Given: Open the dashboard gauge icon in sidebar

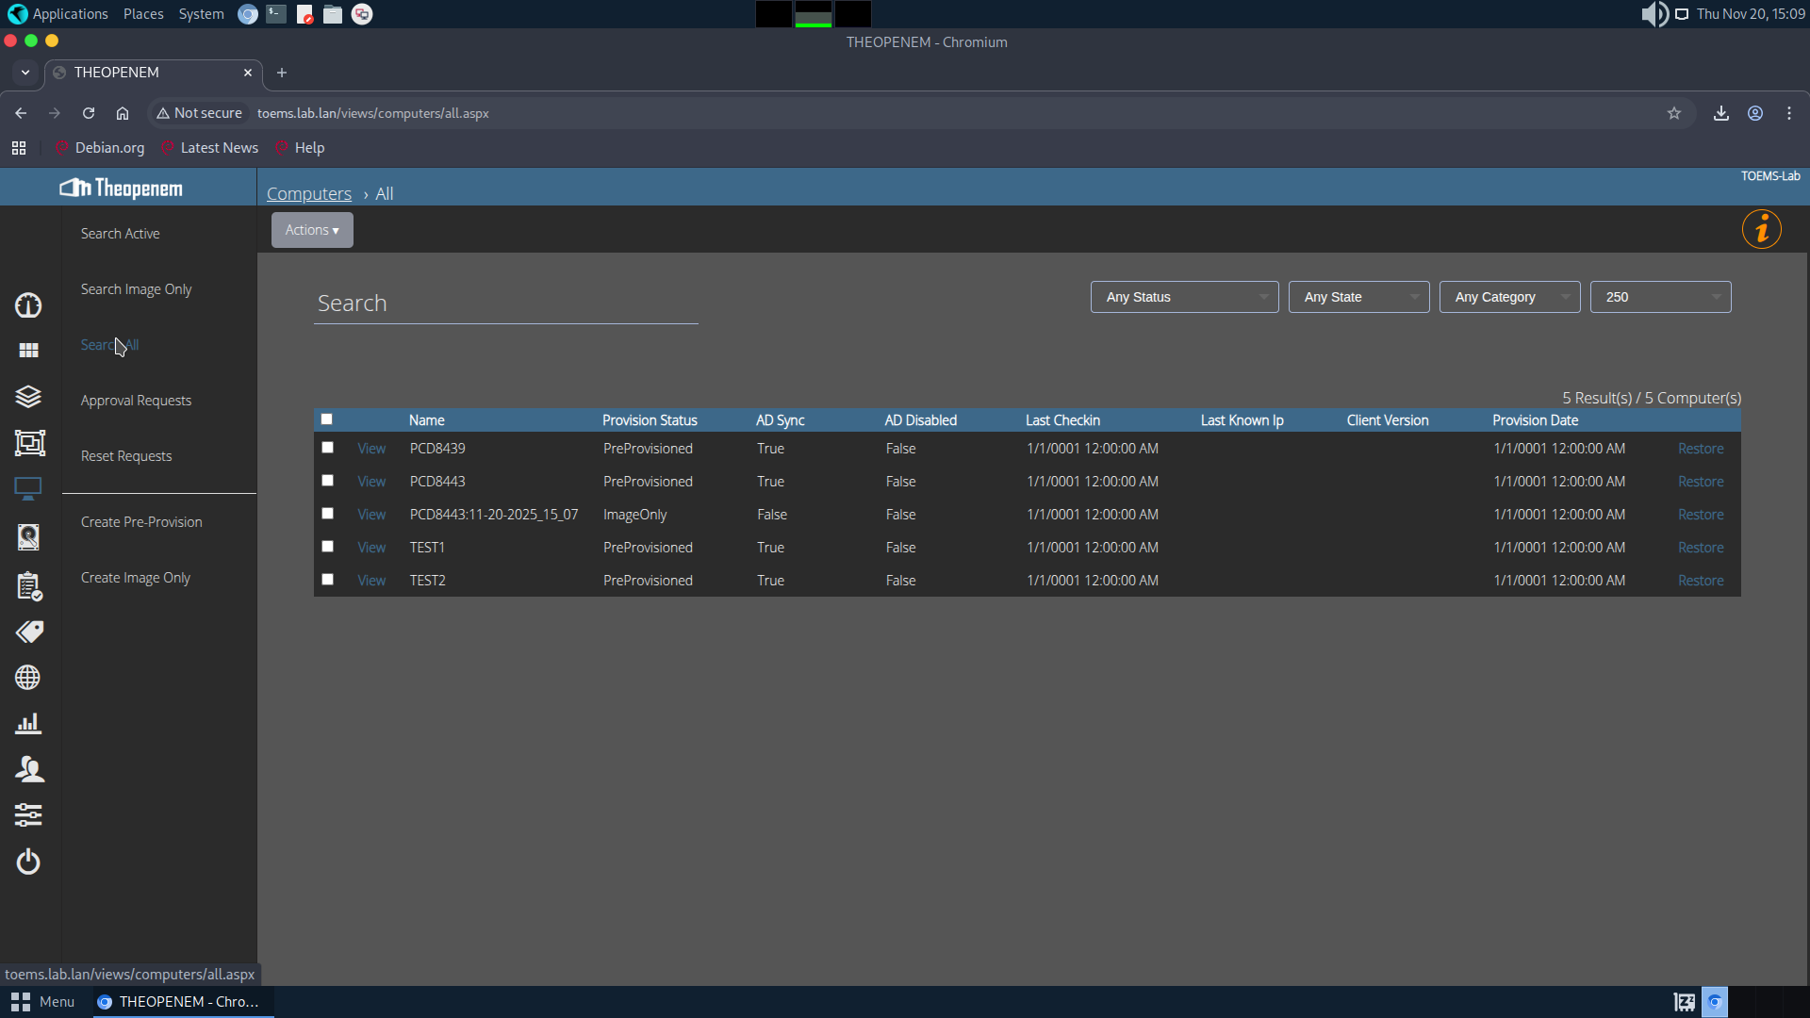Looking at the screenshot, I should point(28,304).
